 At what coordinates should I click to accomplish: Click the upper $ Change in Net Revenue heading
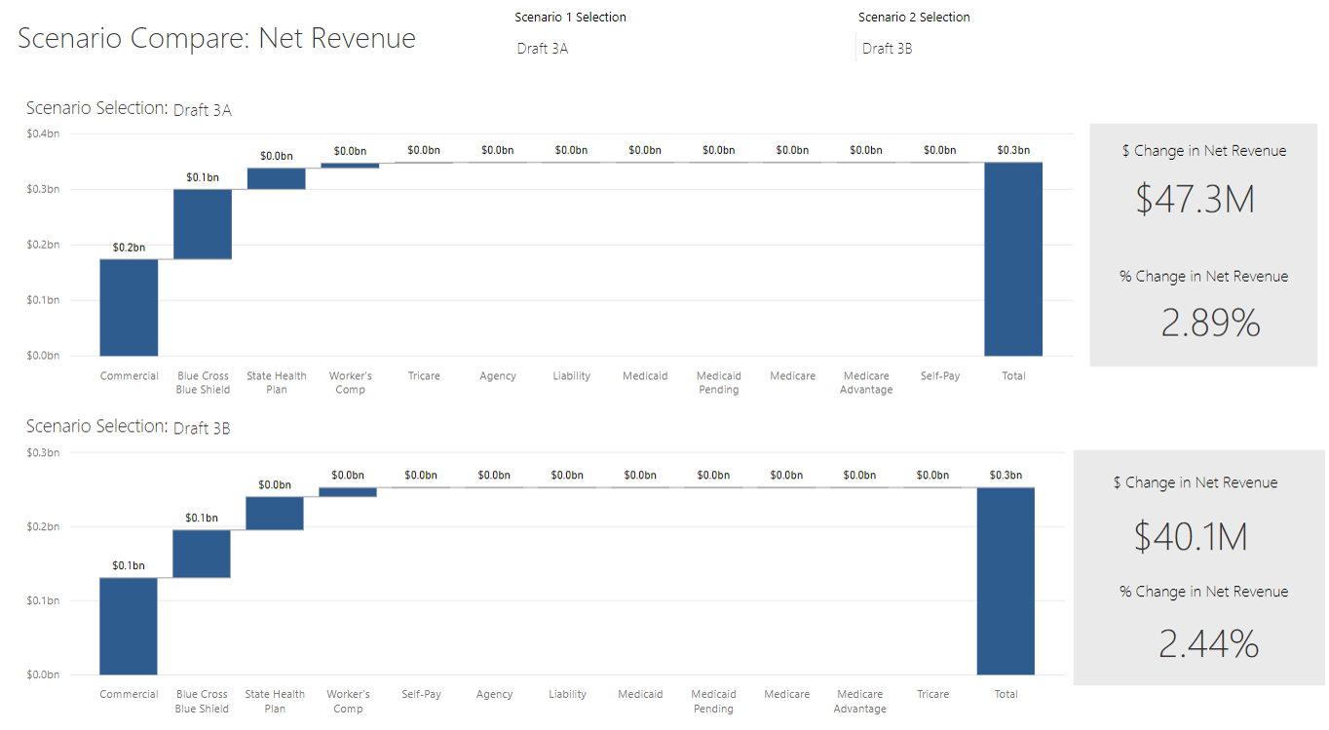pos(1204,151)
